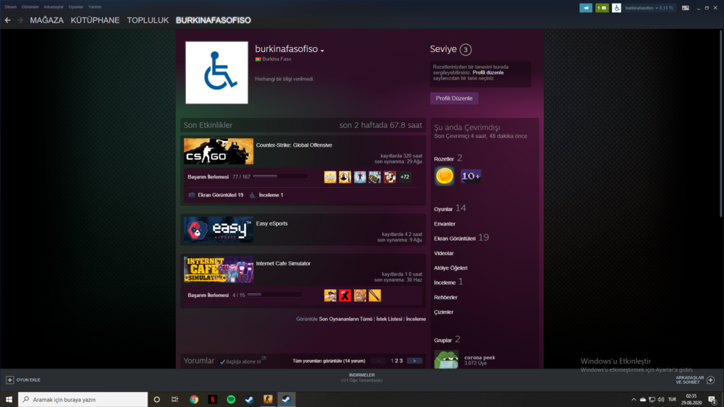Go forward with the right arrow
This screenshot has width=724, height=407.
20,20
